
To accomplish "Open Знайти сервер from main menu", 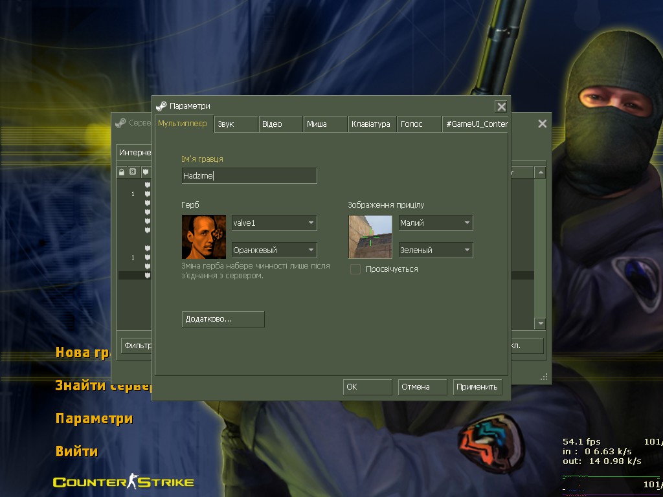I will click(x=104, y=386).
